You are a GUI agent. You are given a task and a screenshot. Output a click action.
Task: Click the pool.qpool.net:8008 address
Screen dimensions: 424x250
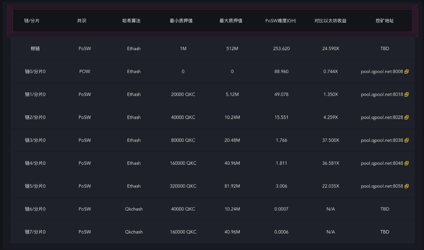[x=382, y=71]
